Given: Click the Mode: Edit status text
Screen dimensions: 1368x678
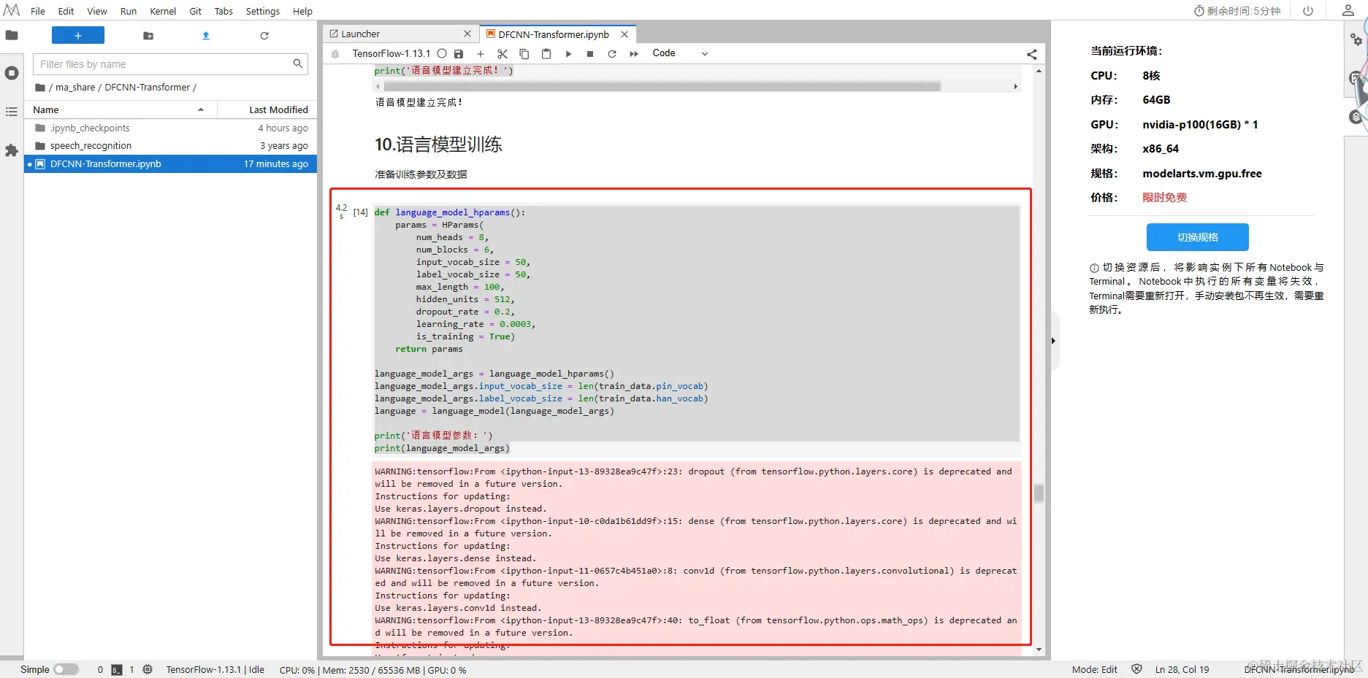Looking at the screenshot, I should coord(1094,669).
